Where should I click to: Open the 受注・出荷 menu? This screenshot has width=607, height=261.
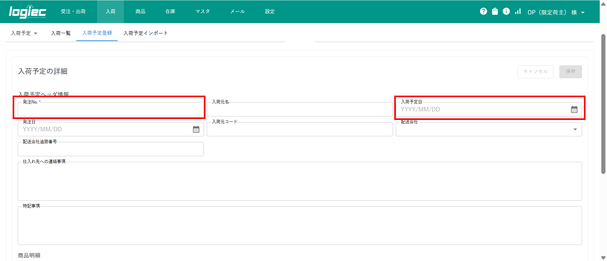73,11
